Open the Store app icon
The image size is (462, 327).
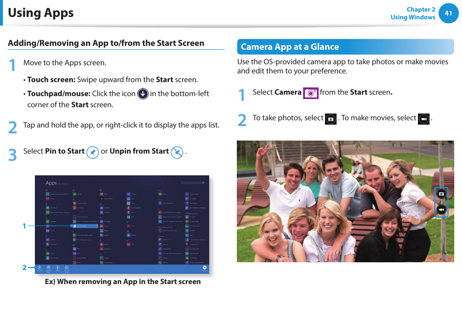[x=128, y=217]
